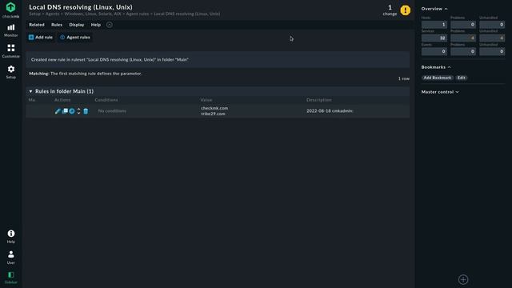The image size is (512, 288).
Task: Collapse the menu bar toggle arrow
Action: (110, 25)
